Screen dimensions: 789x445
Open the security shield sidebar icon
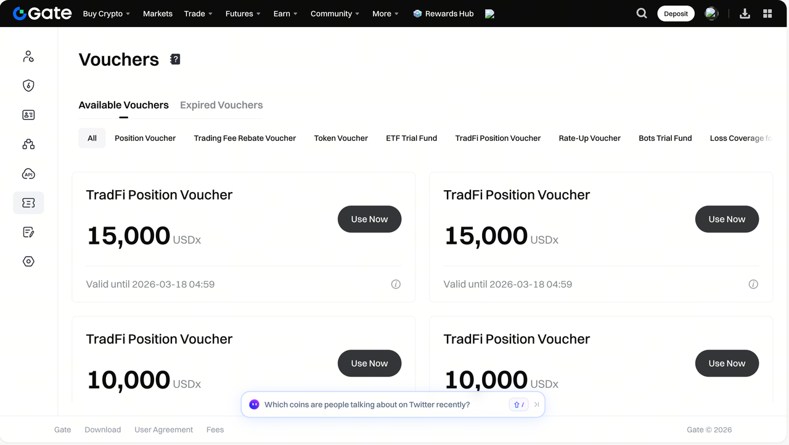tap(28, 86)
